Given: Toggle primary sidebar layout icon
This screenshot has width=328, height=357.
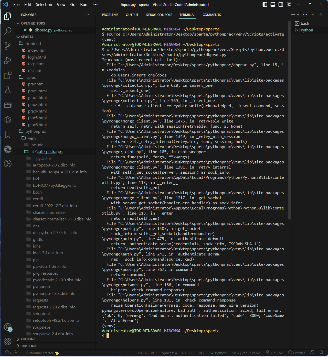Looking at the screenshot, I should click(265, 5).
